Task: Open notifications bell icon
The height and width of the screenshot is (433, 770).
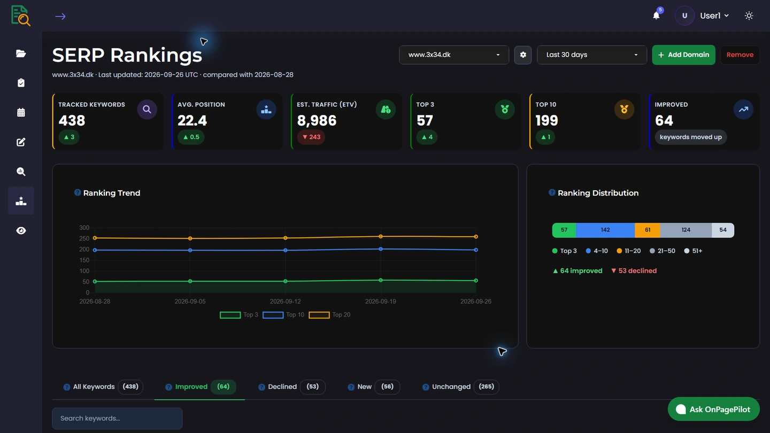Action: [x=656, y=16]
